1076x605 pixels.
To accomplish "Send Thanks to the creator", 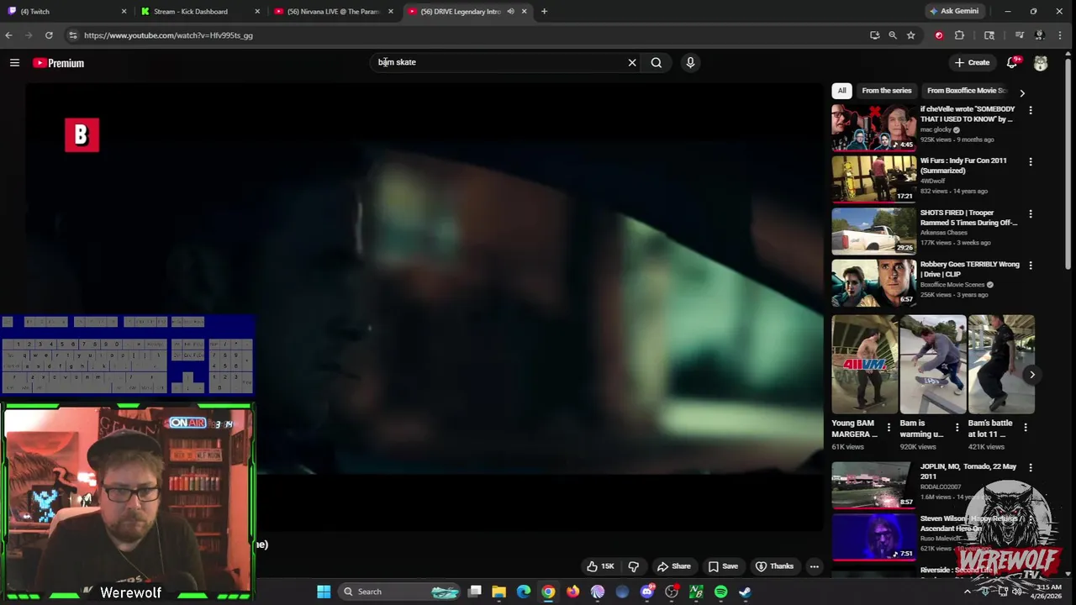I will point(774,566).
